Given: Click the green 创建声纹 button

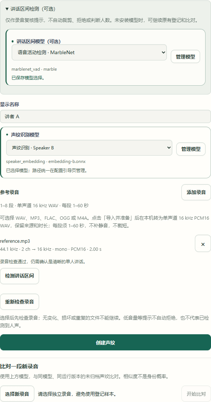Looking at the screenshot, I should (x=105, y=342).
